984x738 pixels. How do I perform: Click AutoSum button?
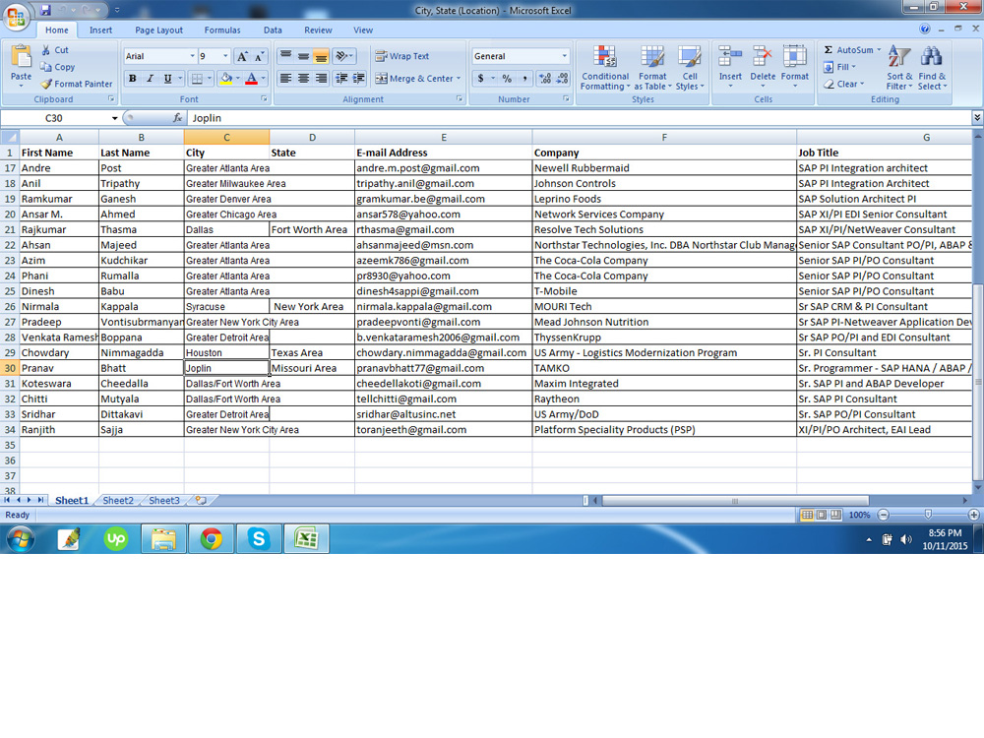tap(851, 50)
